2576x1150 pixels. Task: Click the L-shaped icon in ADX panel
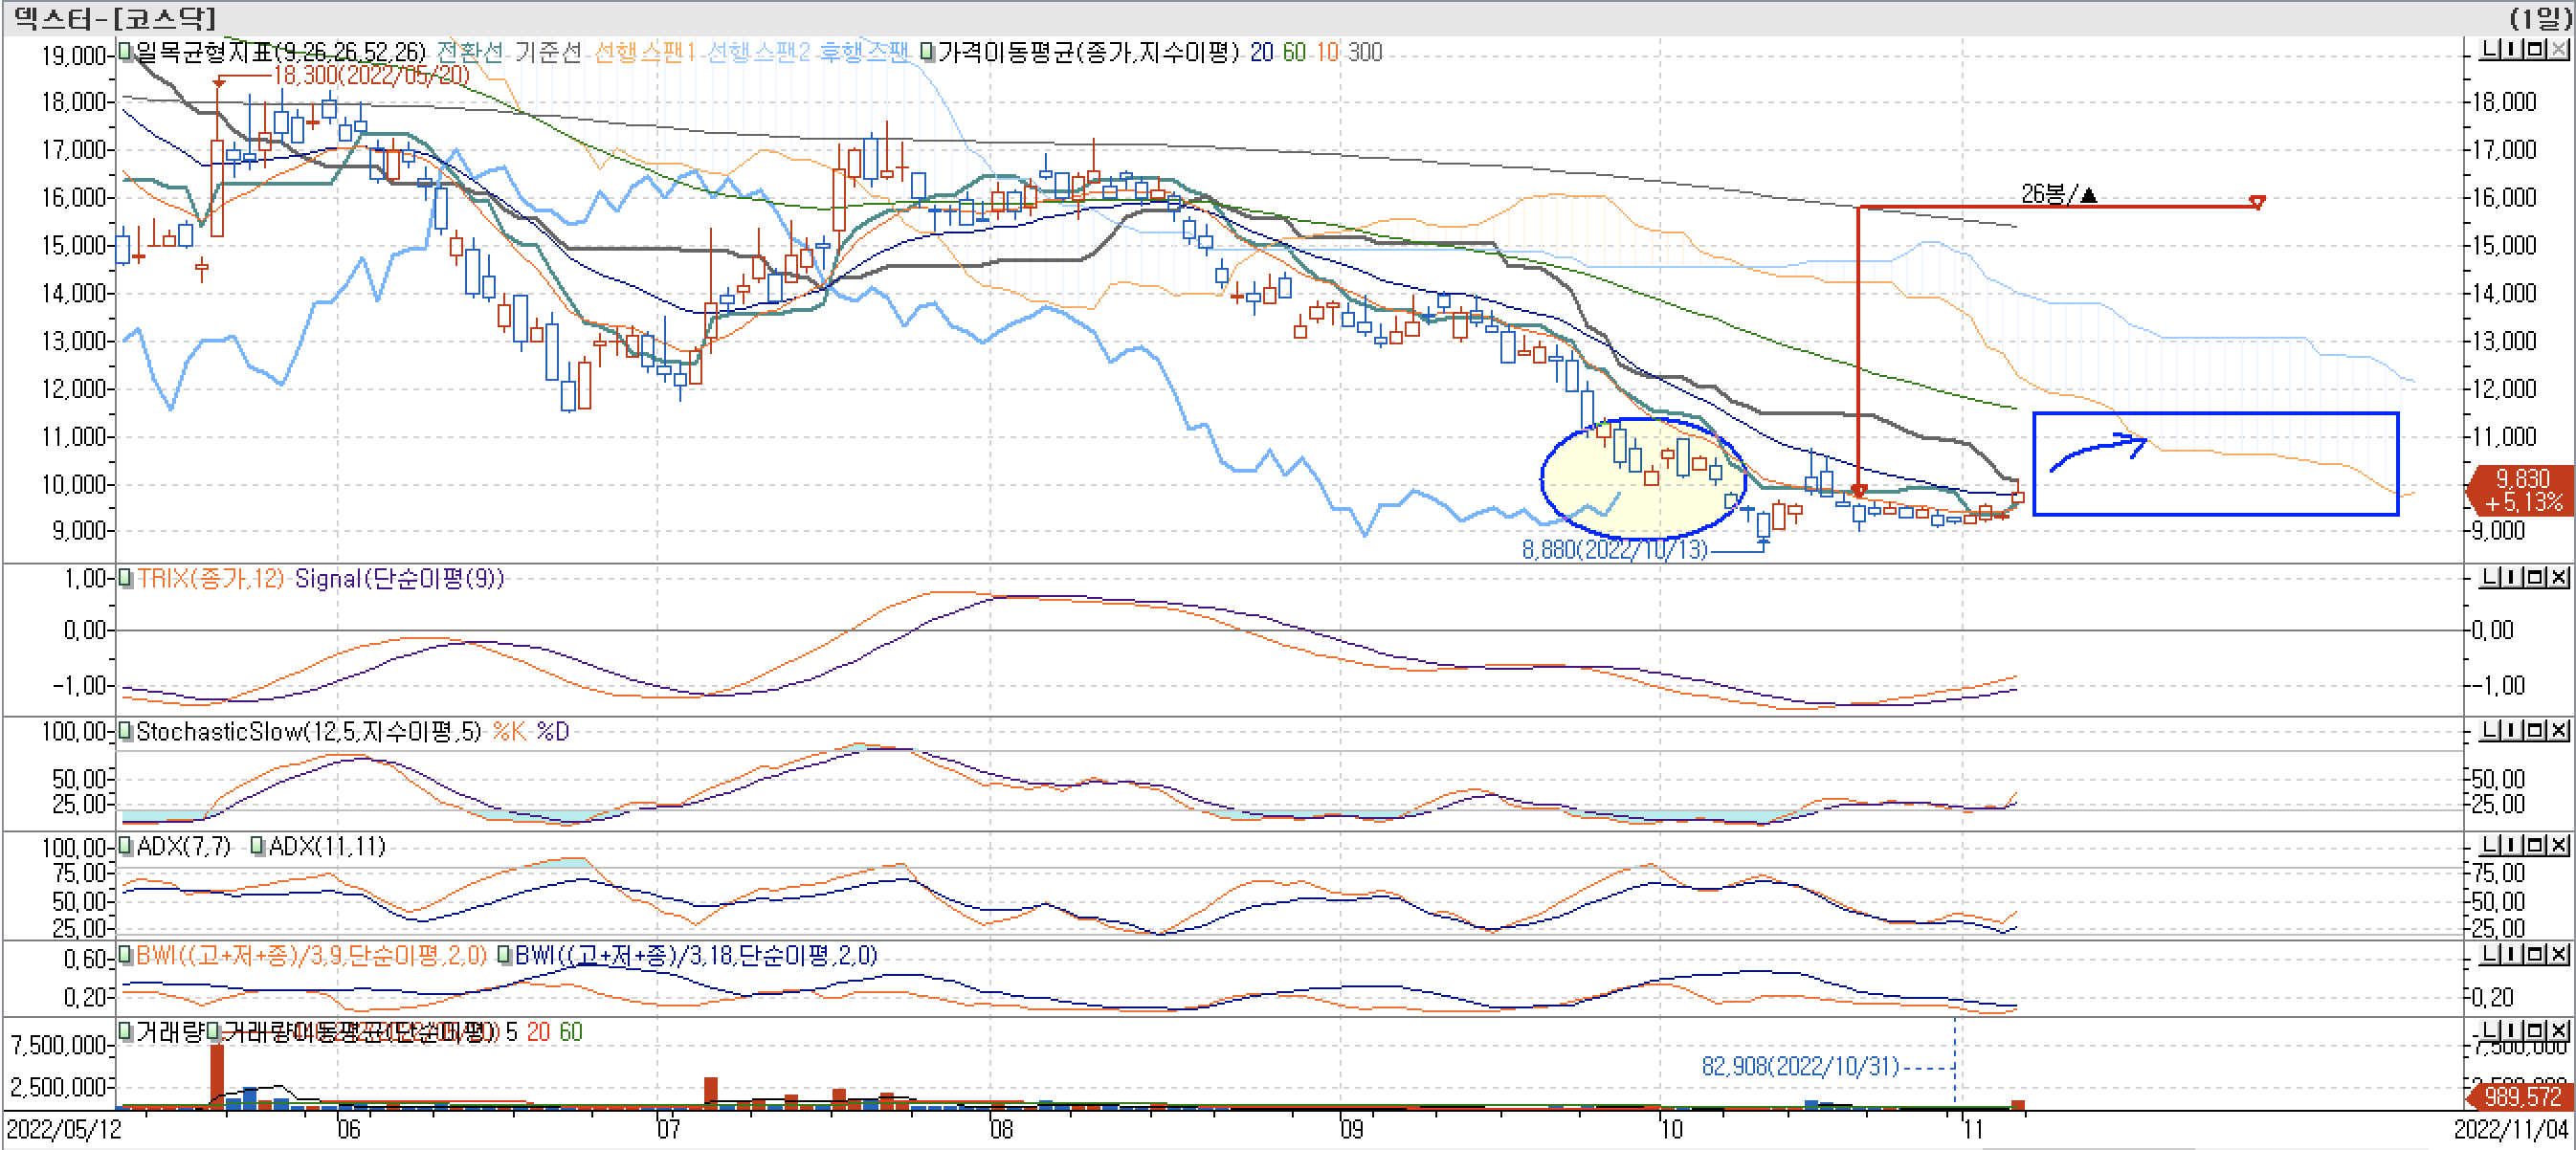[x=2489, y=845]
